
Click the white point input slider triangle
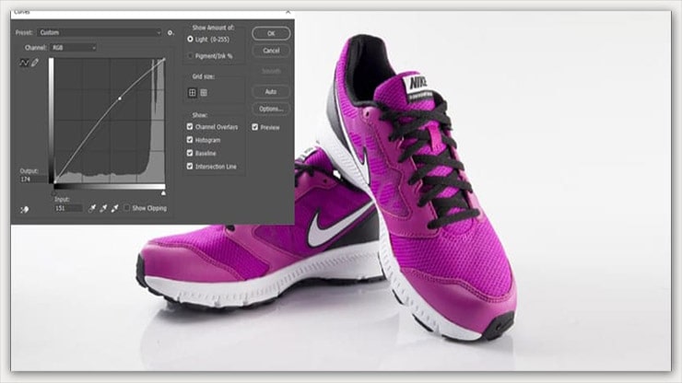click(x=163, y=192)
